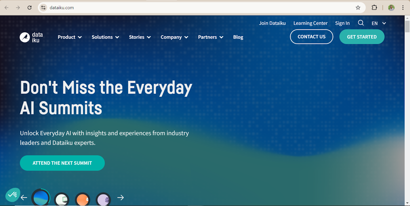The image size is (410, 206).
Task: Bookmark this page with the star icon
Action: pos(358,8)
